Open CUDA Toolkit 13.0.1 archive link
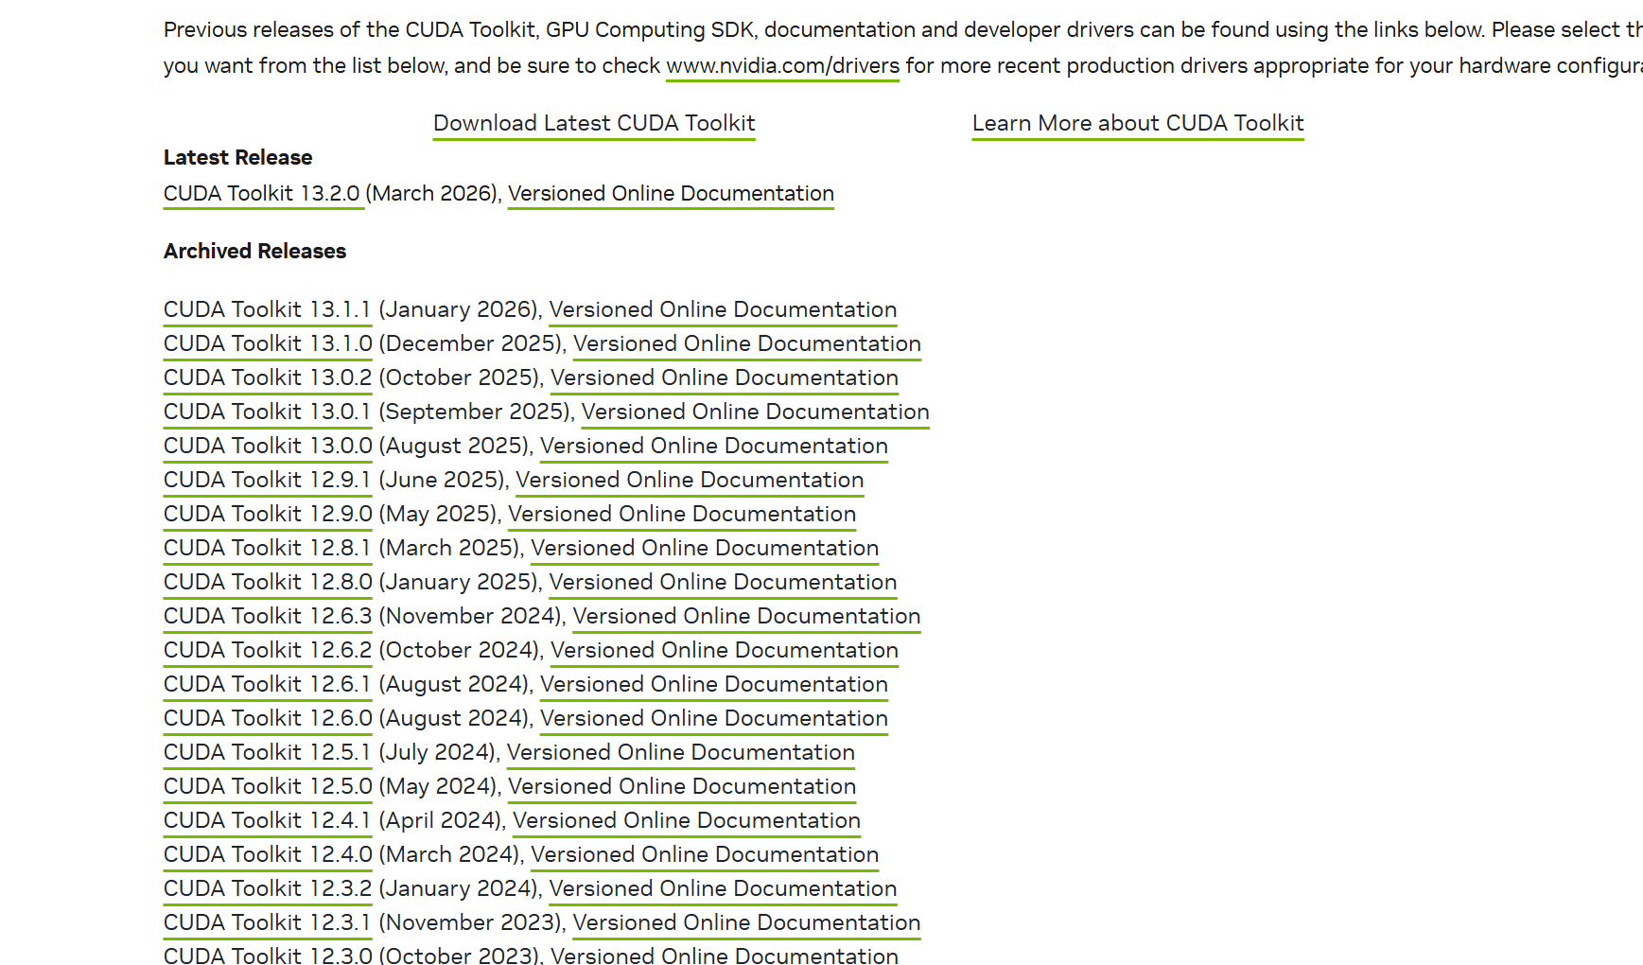This screenshot has height=965, width=1643. point(268,412)
